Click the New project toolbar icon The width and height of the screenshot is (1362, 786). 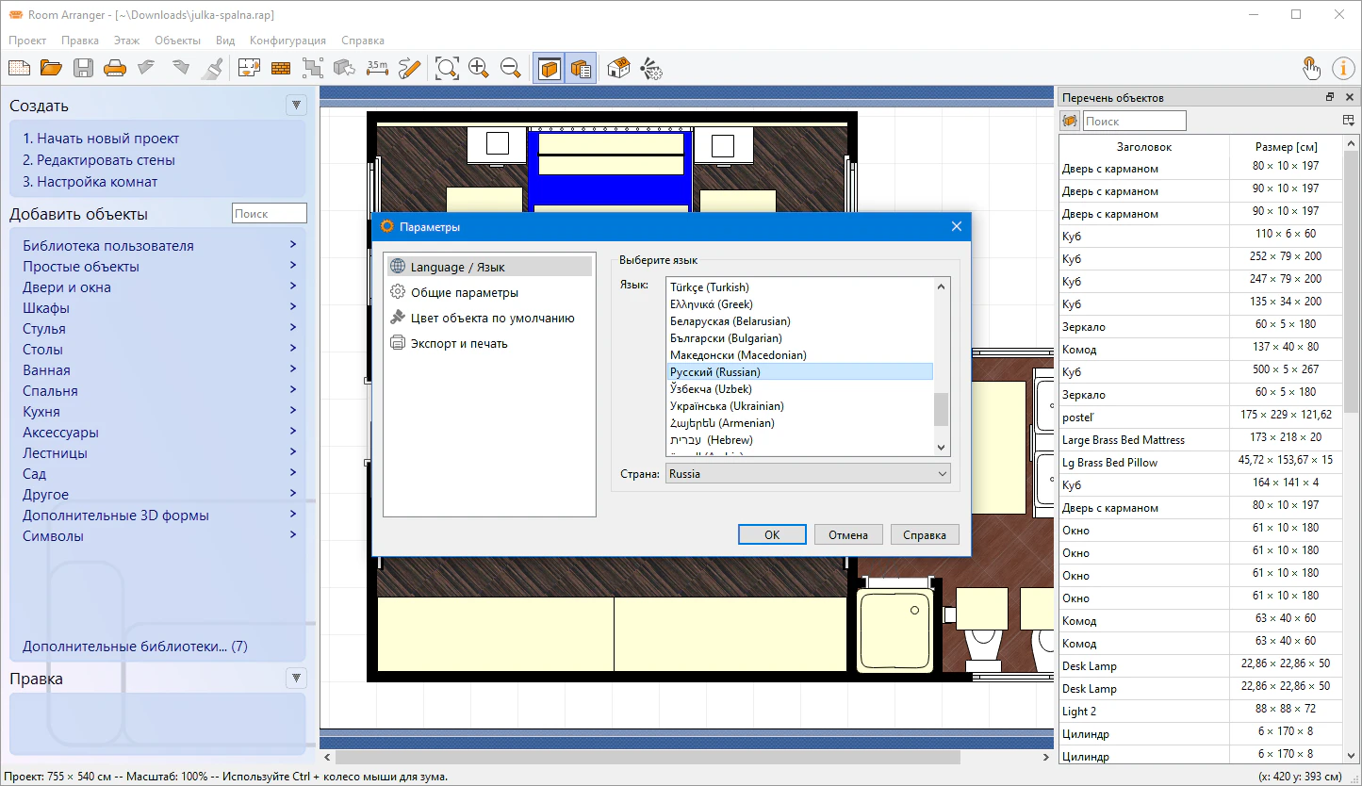(19, 68)
